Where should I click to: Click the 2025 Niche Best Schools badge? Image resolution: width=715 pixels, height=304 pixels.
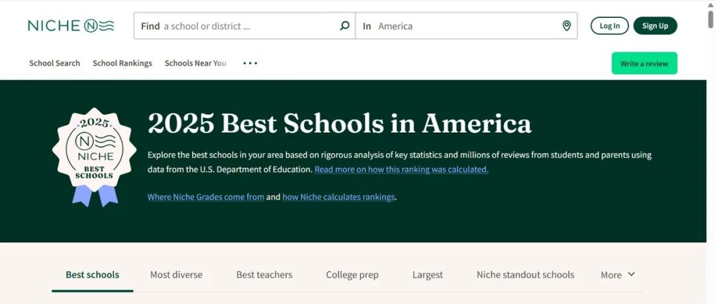pyautogui.click(x=95, y=157)
